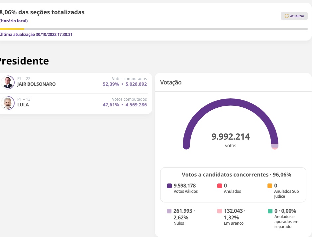Viewport: 312px width, 237px height.
Task: Click the red Anulados legend swatch
Action: coord(220,186)
